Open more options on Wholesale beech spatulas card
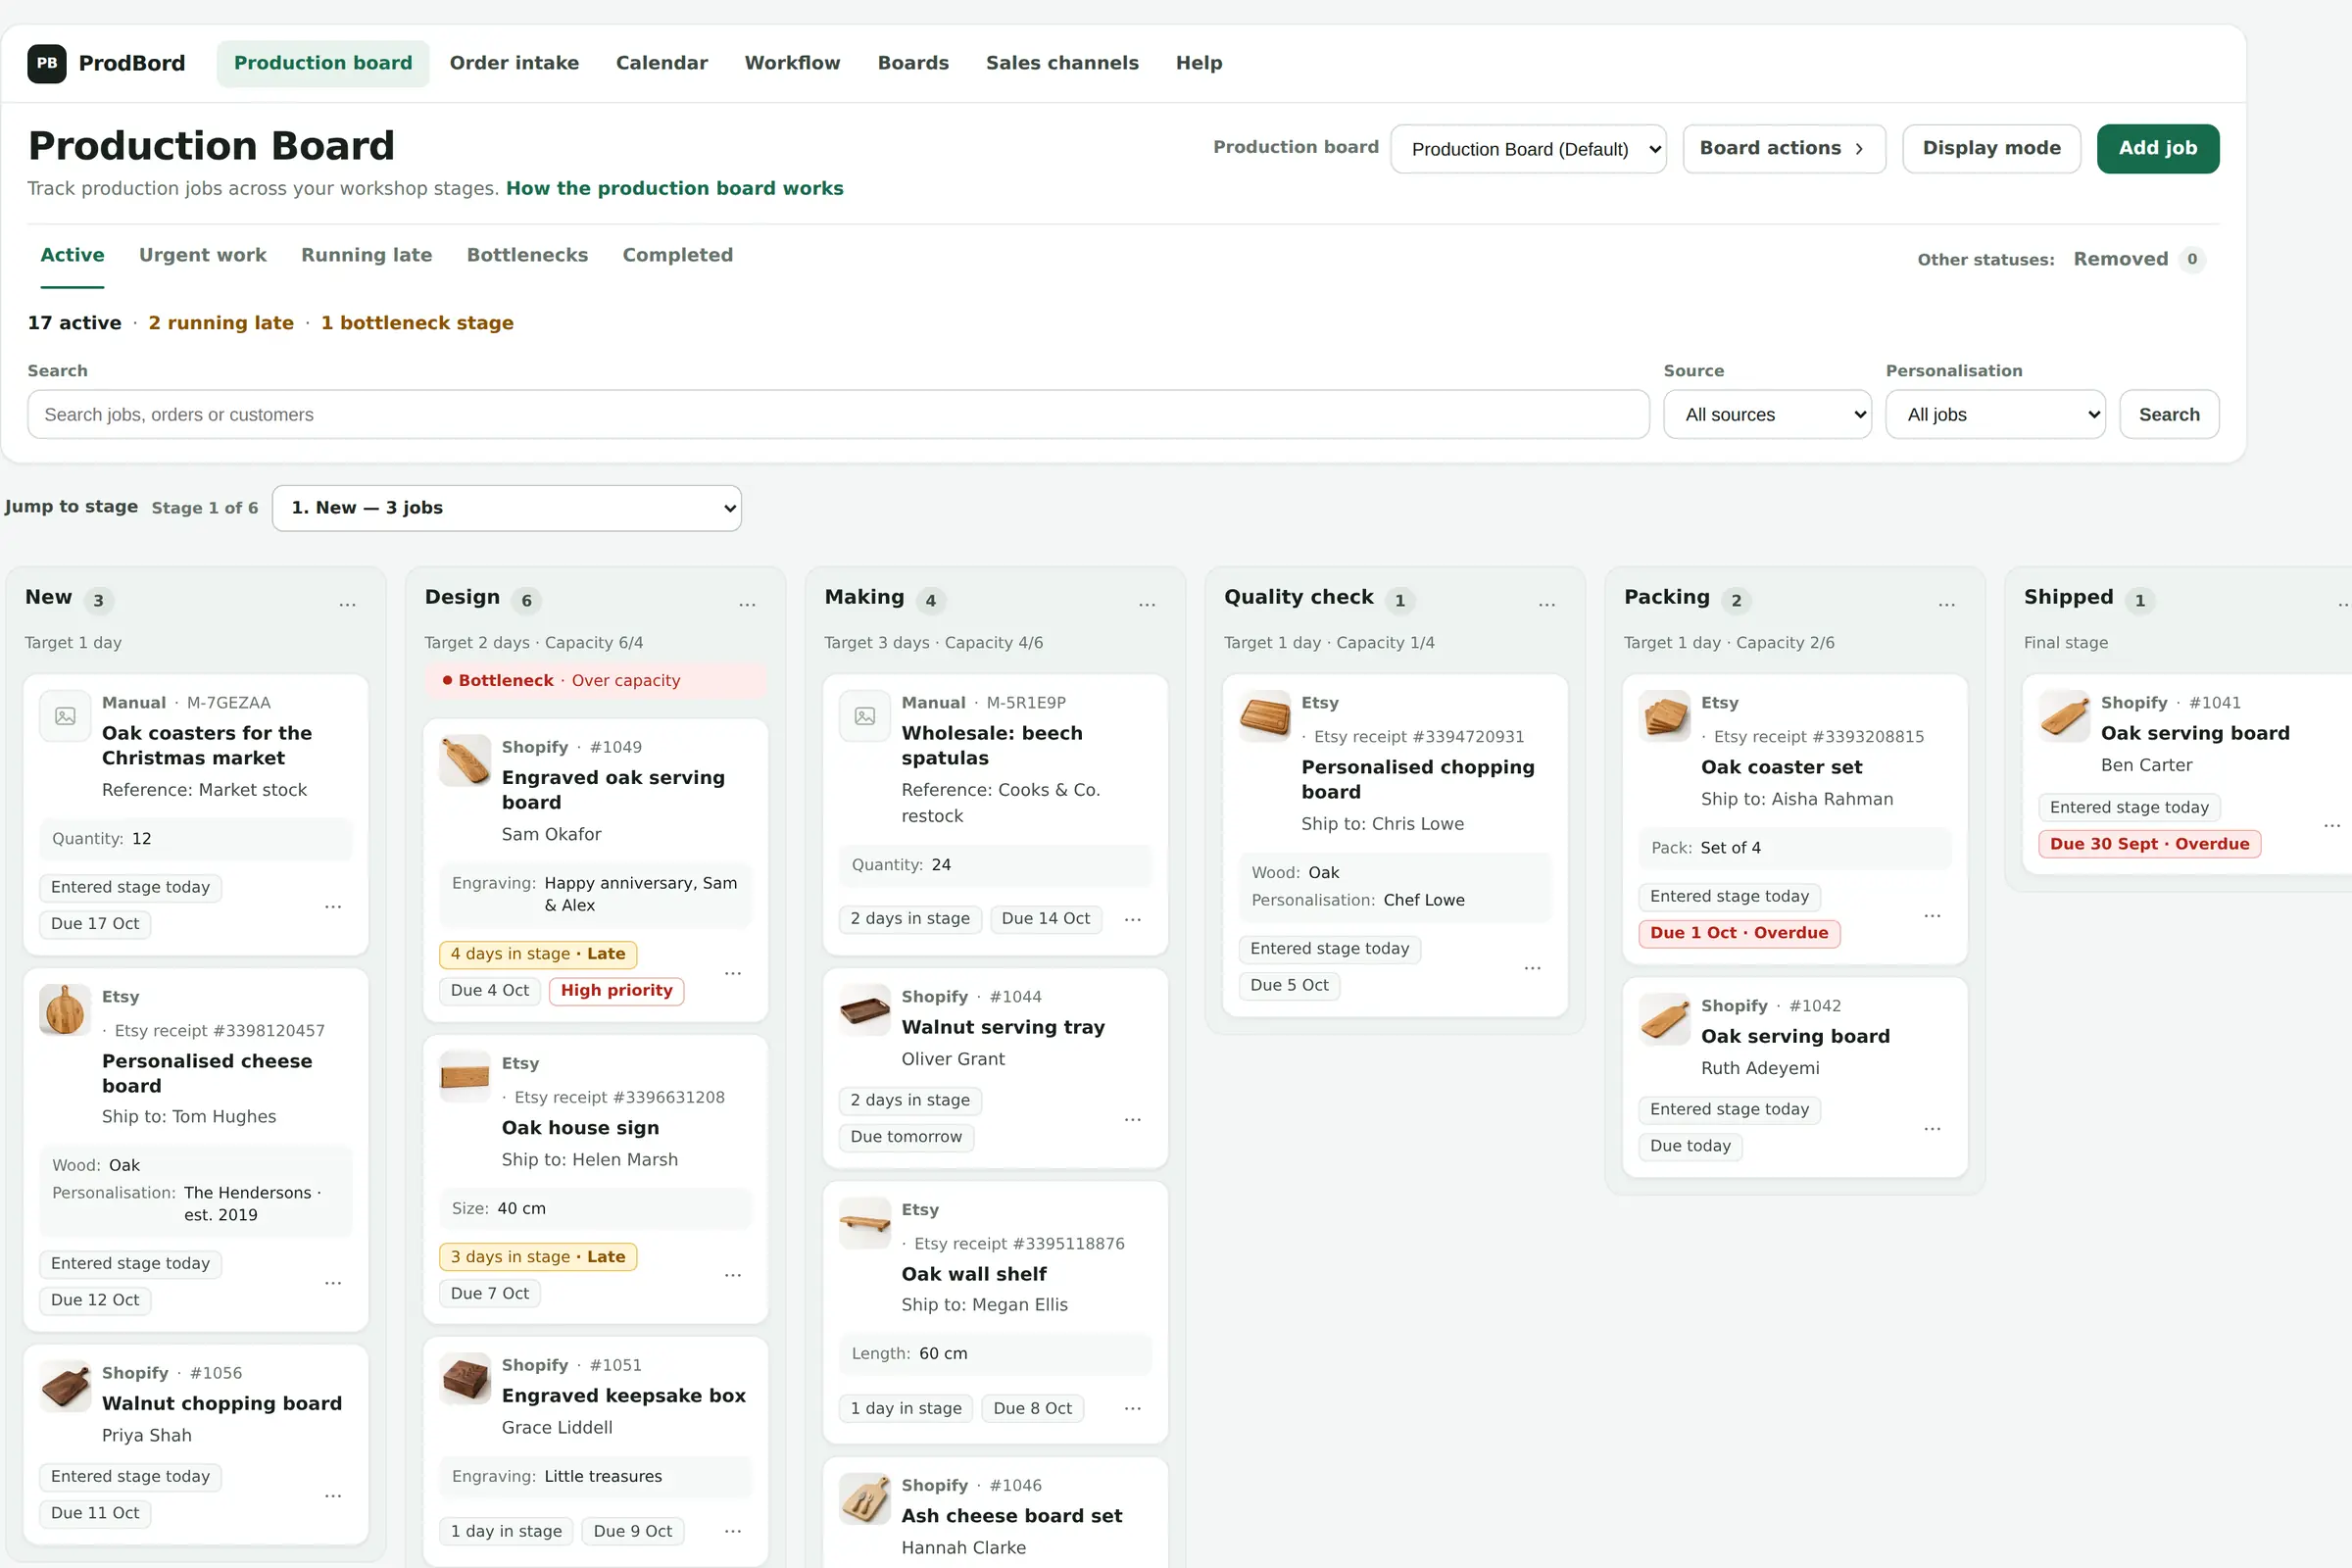 [x=1133, y=919]
